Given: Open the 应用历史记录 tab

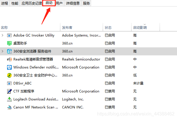Looking at the screenshot, I should tap(32, 3).
